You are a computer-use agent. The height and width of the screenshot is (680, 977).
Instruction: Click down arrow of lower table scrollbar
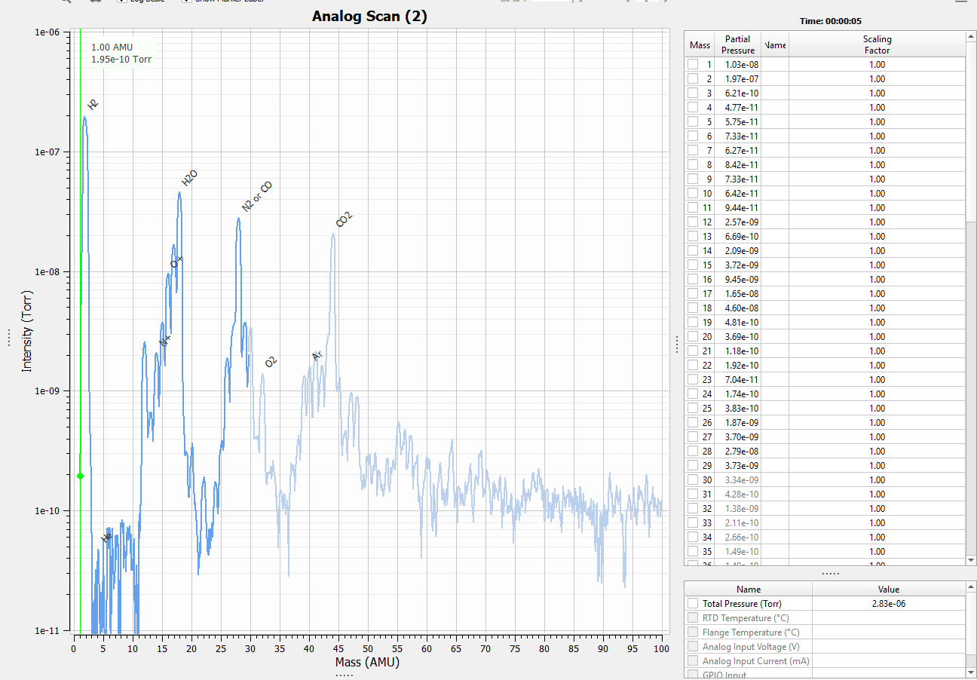click(x=971, y=672)
